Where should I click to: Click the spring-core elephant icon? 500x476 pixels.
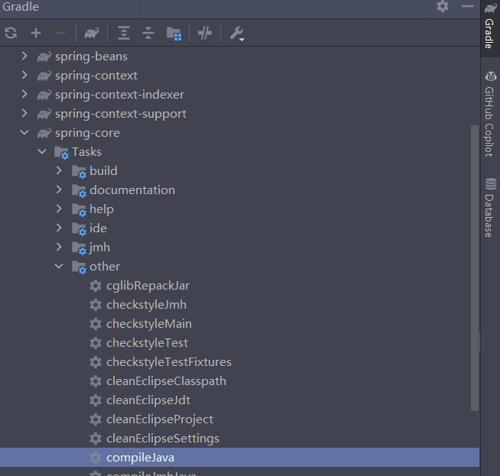44,133
